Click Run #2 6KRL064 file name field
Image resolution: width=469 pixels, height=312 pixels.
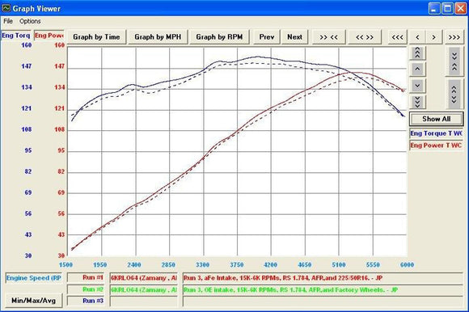(x=144, y=289)
